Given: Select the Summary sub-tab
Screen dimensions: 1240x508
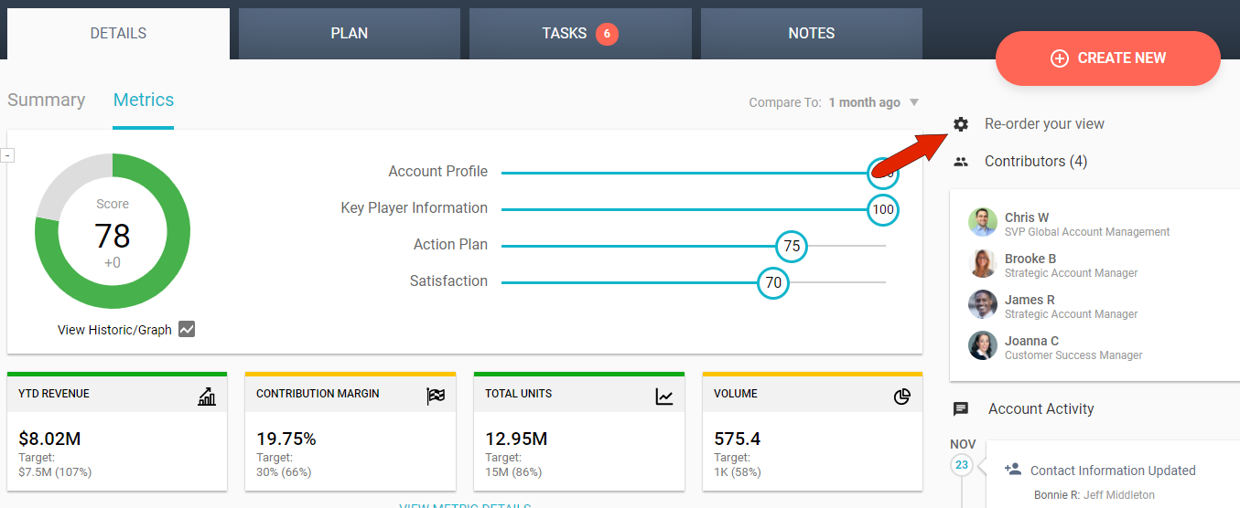Looking at the screenshot, I should 46,101.
